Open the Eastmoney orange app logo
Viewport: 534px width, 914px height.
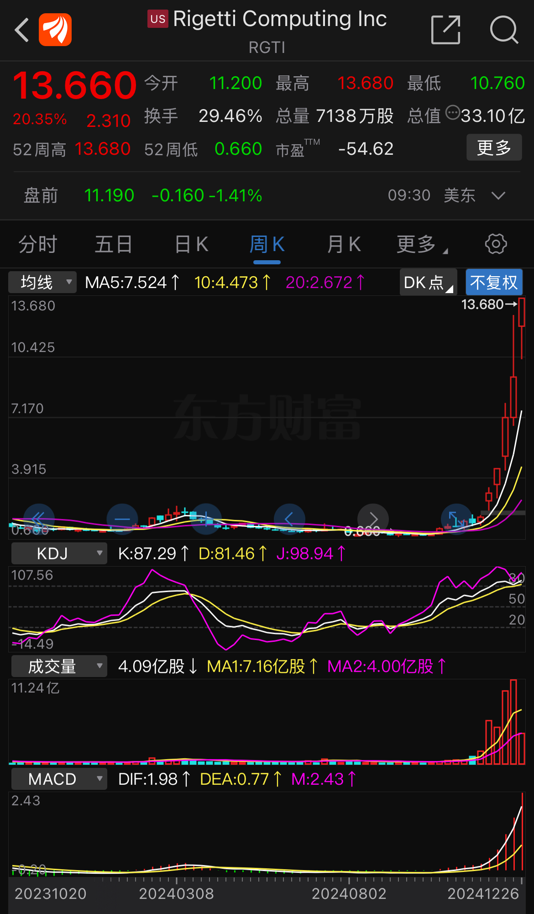click(55, 30)
